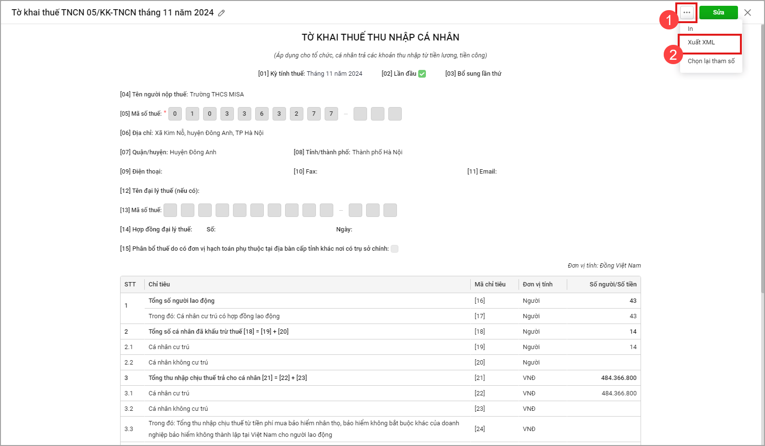765x446 pixels.
Task: Click the 484.366.800 value in row 3
Action: click(618, 378)
